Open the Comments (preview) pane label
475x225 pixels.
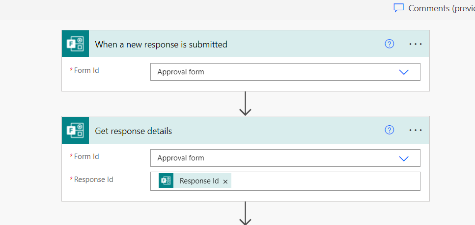442,8
